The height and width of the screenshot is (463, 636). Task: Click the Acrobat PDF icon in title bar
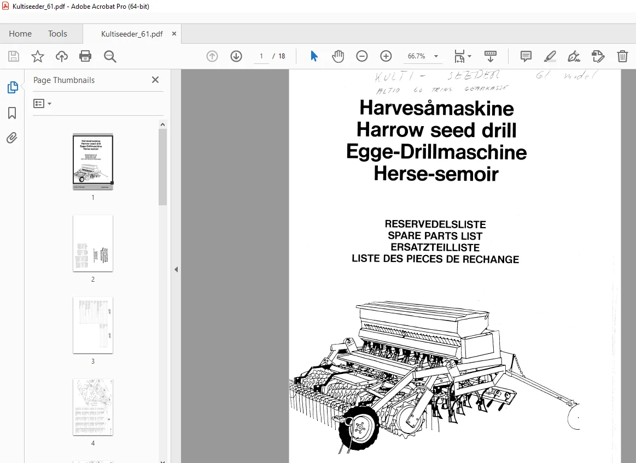5,5
